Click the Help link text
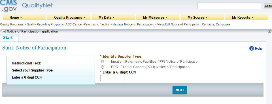Screen dimensions: 272x104 tap(258, 49)
